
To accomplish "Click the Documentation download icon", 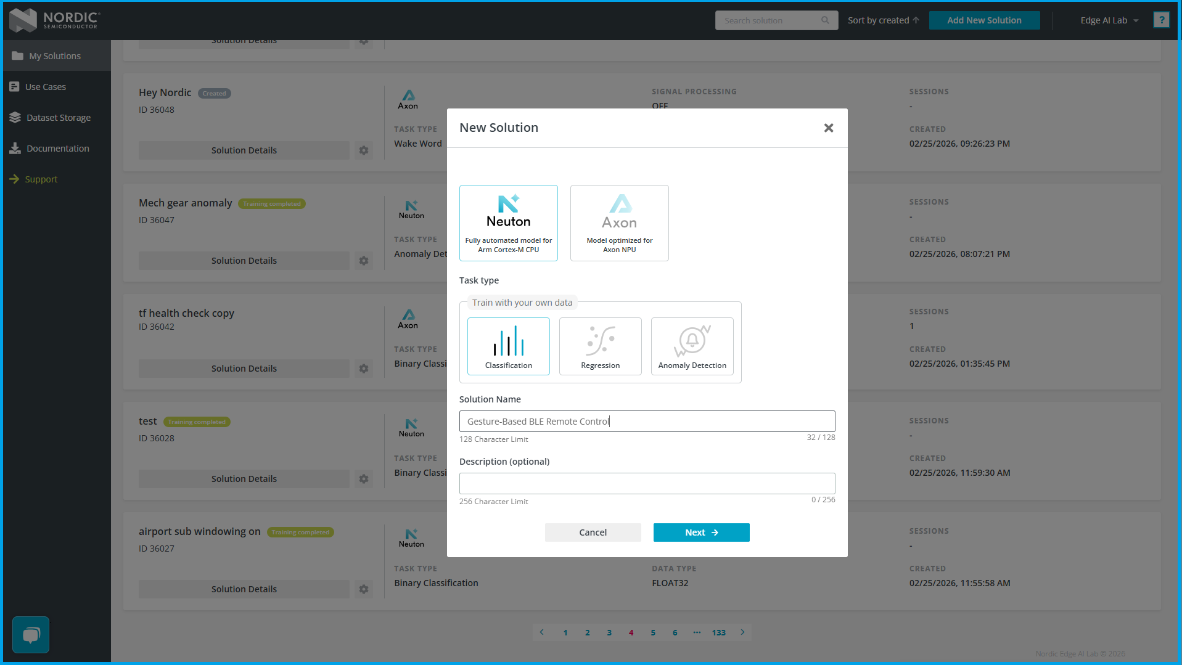I will click(x=15, y=149).
